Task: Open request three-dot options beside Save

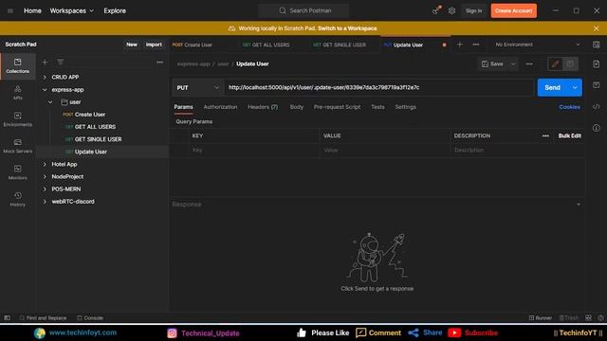Action: click(x=529, y=63)
